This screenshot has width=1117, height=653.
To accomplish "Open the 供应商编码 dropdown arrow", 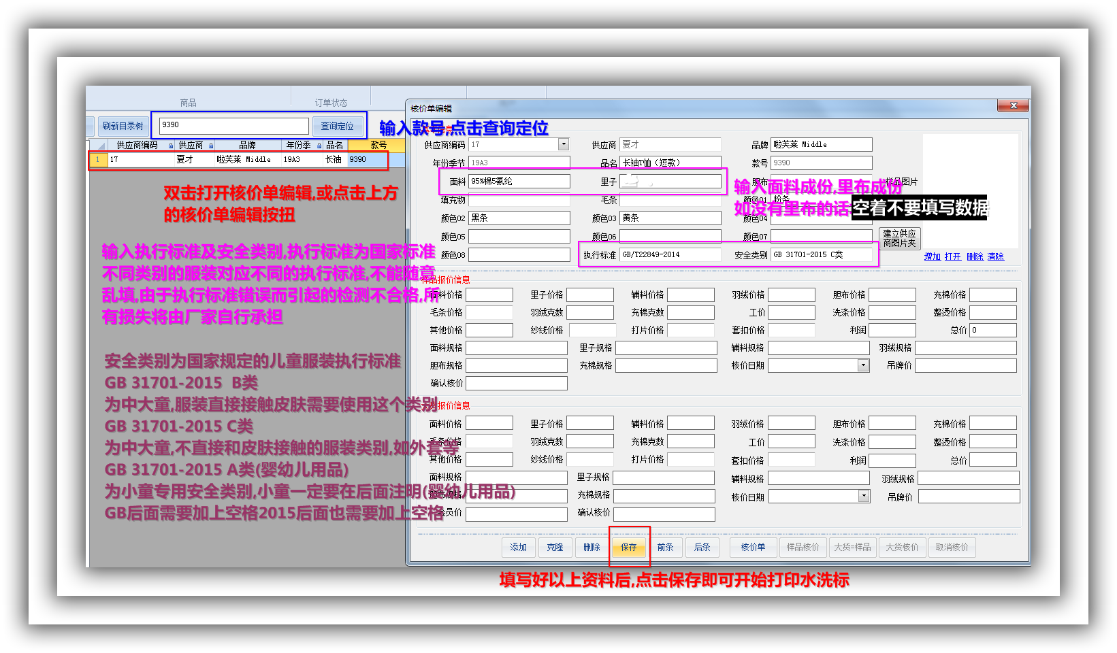I will [563, 144].
